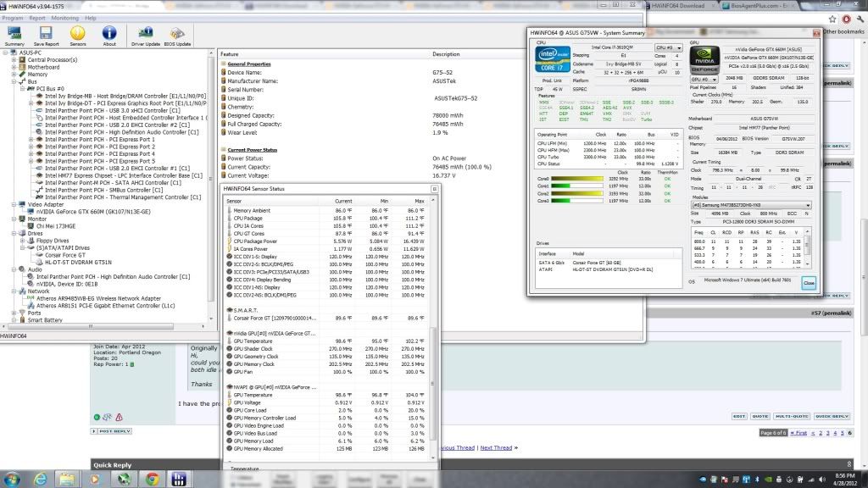The width and height of the screenshot is (868, 488).
Task: Click the About info icon
Action: [109, 36]
